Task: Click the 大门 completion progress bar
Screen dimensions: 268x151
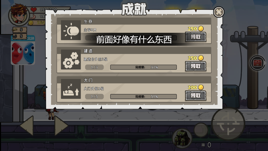Action: [143, 97]
